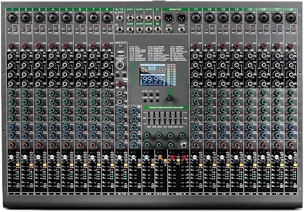Click the orange G1-G2 group fader cap
This screenshot has height=212, width=304.
tap(160, 157)
